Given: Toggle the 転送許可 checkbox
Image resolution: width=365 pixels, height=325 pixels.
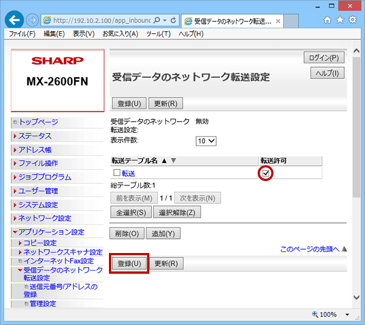Looking at the screenshot, I should point(265,173).
